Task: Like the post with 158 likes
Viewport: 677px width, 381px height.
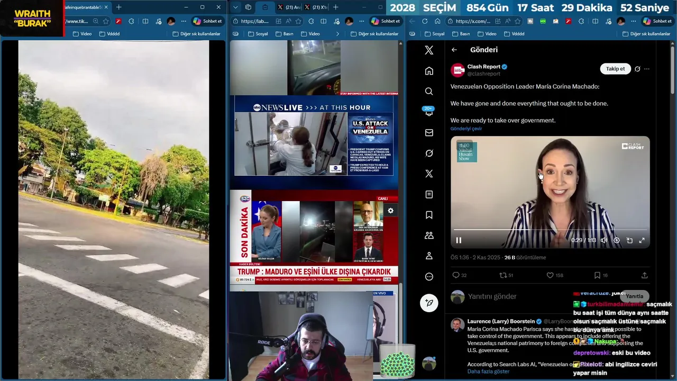Action: tap(550, 275)
